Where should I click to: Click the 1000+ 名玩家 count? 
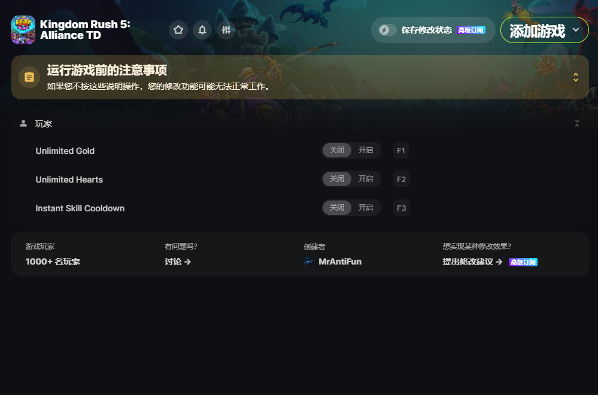53,262
